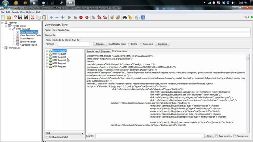Open the Function Helper dialog icon
The height and width of the screenshot is (142, 253).
point(137,17)
